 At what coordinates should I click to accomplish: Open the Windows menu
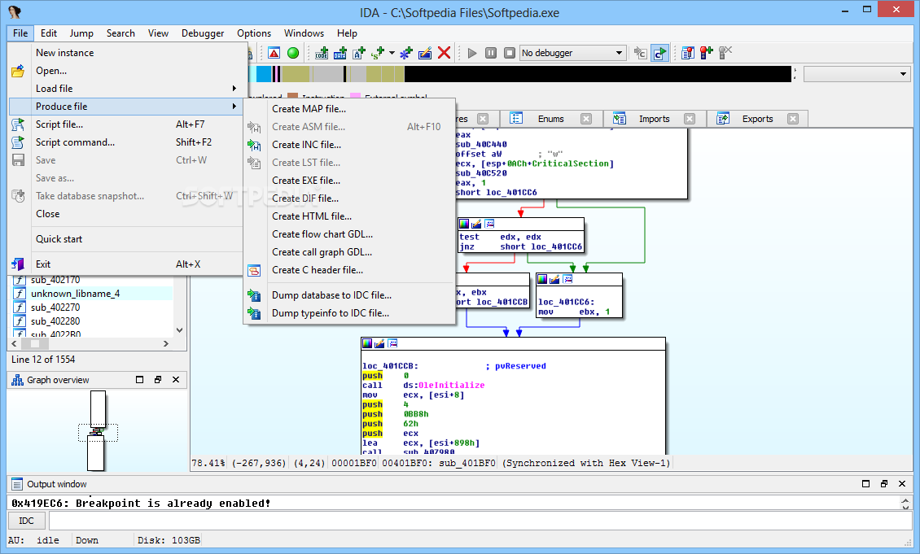[304, 33]
